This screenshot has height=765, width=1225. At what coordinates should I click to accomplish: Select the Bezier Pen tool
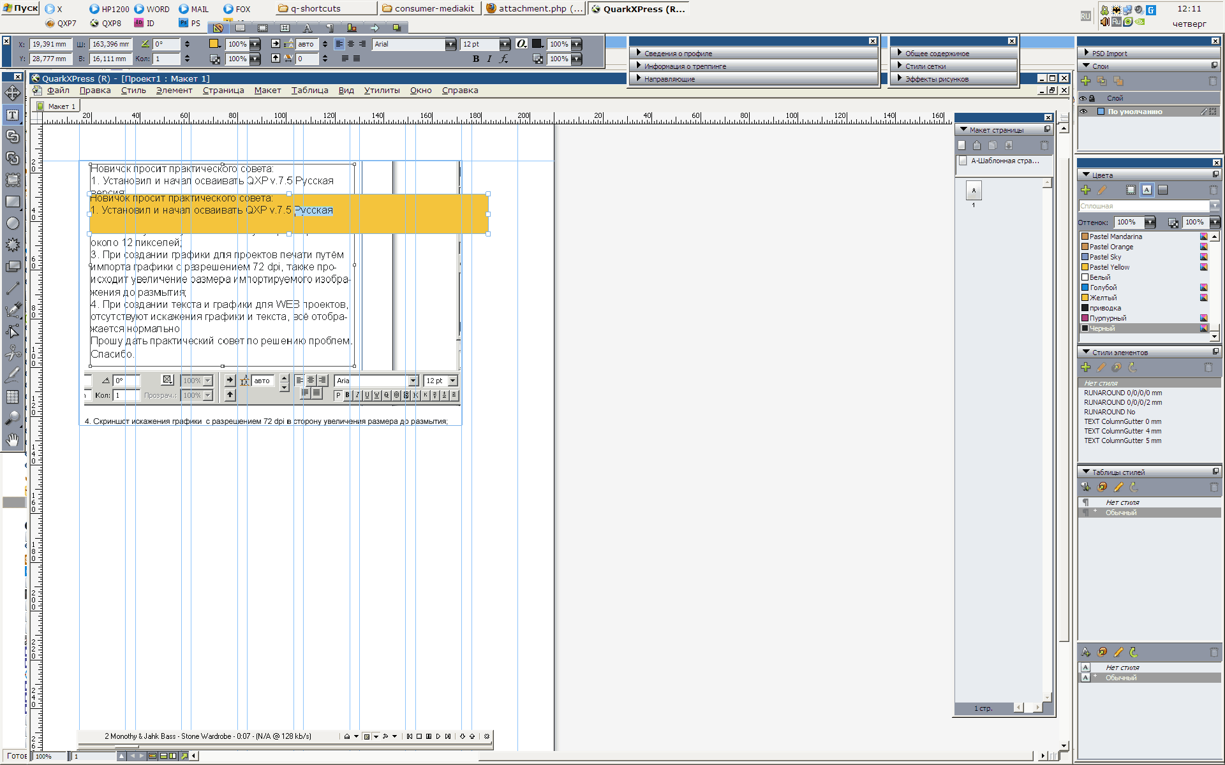pyautogui.click(x=12, y=310)
